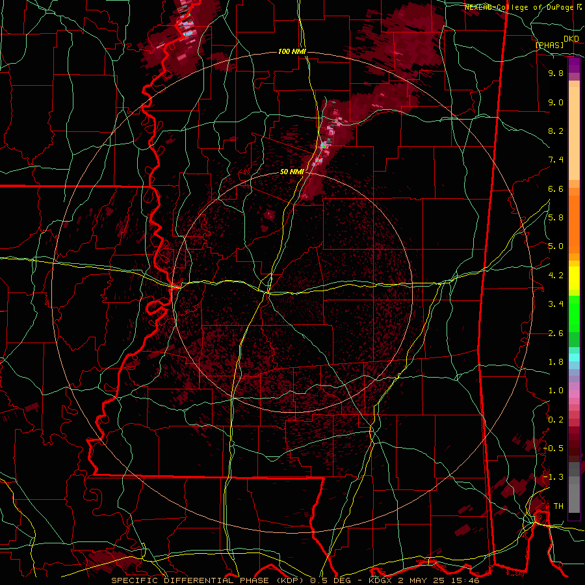Click the 5.0 scale value

pyautogui.click(x=556, y=246)
